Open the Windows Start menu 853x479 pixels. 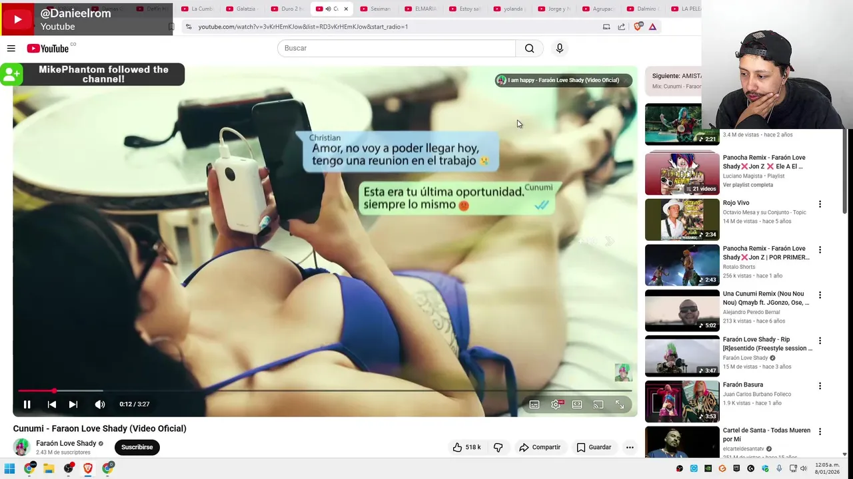(9, 468)
